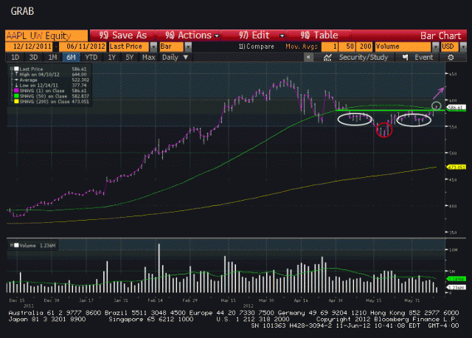Expand the USD currency dropdown arrow
Screen dimensions: 472x338
[x=463, y=46]
